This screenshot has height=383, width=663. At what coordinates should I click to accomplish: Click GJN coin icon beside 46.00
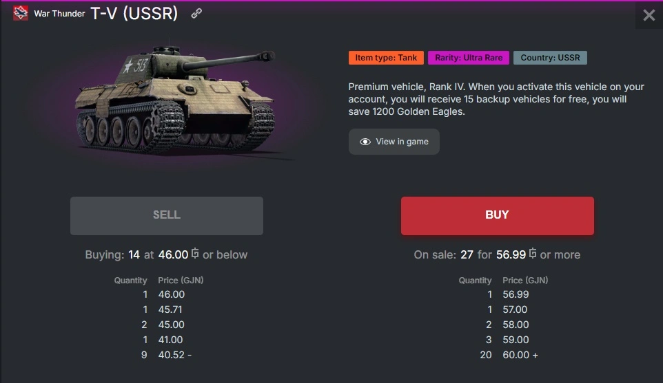[x=195, y=254]
